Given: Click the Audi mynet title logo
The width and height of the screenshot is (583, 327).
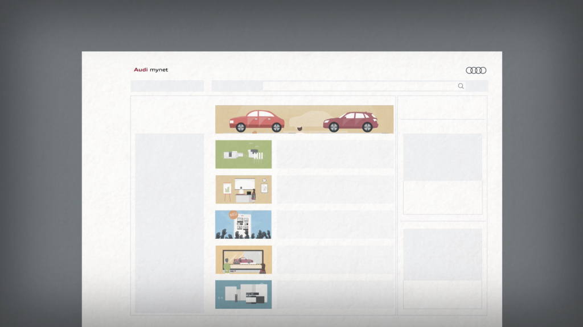Looking at the screenshot, I should 151,70.
